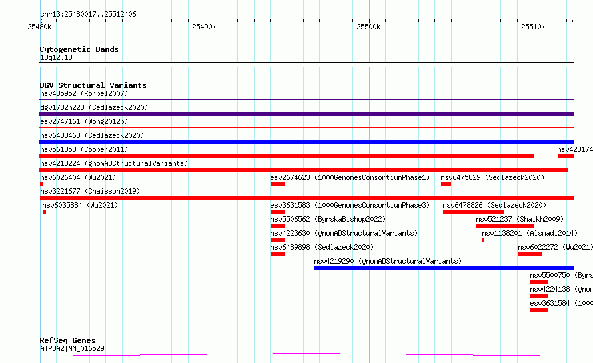
Task: Select the nsv4219290 blue variant bar
Action: [x=444, y=268]
